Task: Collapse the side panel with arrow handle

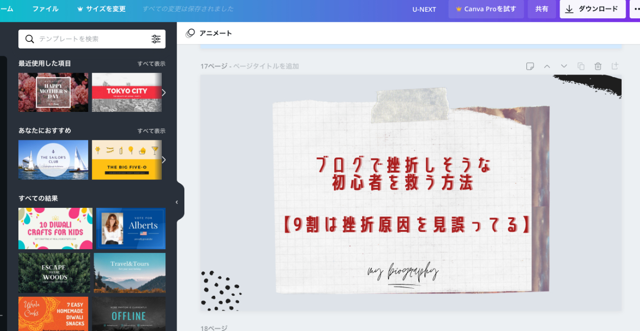Action: 177,202
